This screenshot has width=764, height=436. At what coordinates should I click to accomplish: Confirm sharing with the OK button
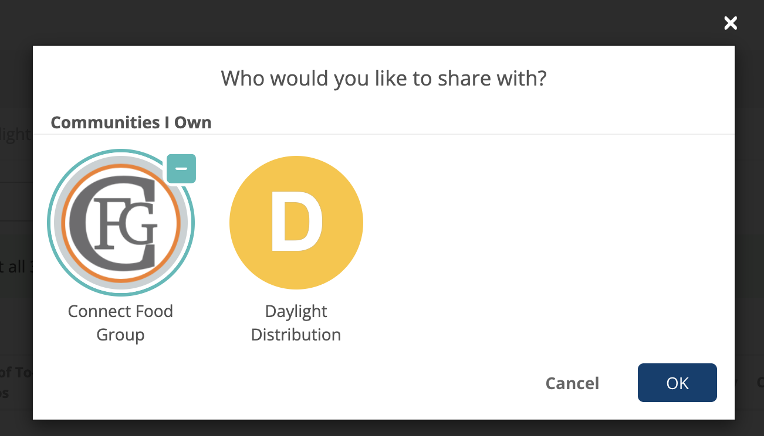coord(677,383)
